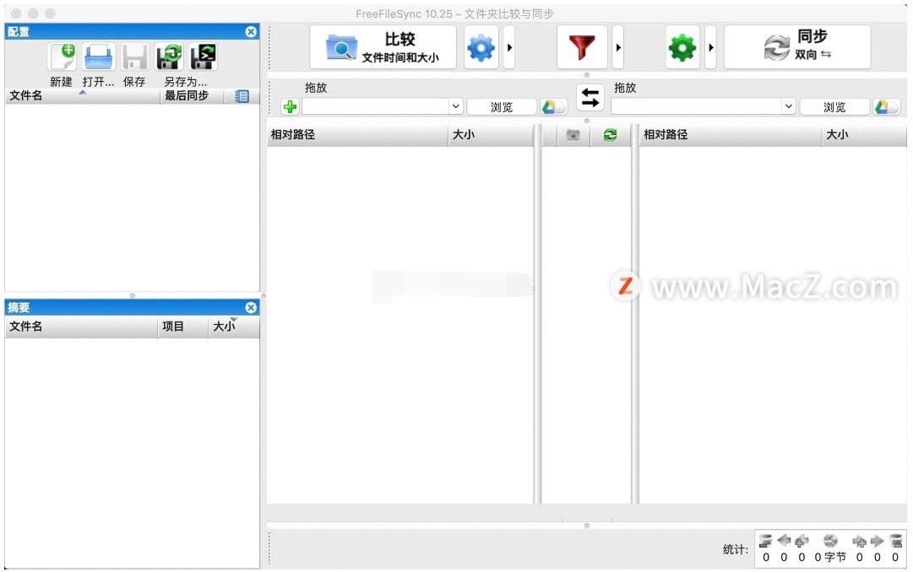
Task: Select left cloud storage Google Drive icon
Action: [553, 107]
